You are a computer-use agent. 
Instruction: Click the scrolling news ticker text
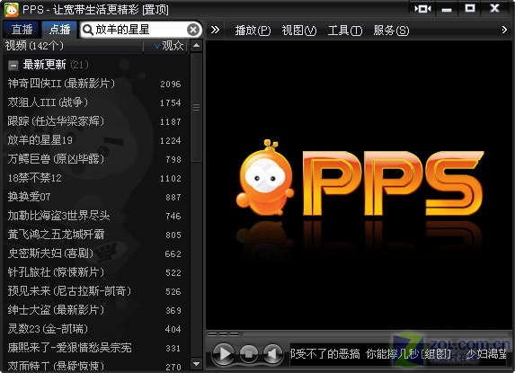[x=399, y=354]
